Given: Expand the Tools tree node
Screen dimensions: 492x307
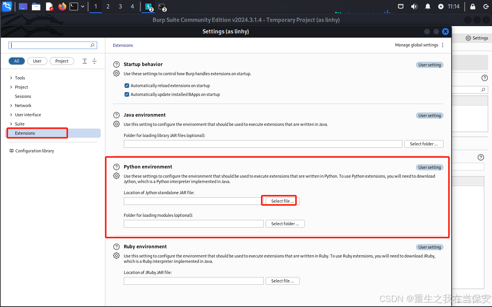Looking at the screenshot, I should [x=11, y=78].
